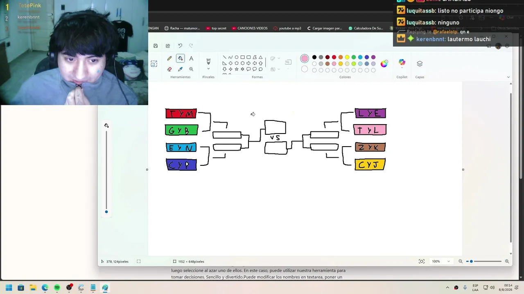Viewport: 524px width, 294px height.
Task: Undo the last Paint action
Action: (x=180, y=46)
